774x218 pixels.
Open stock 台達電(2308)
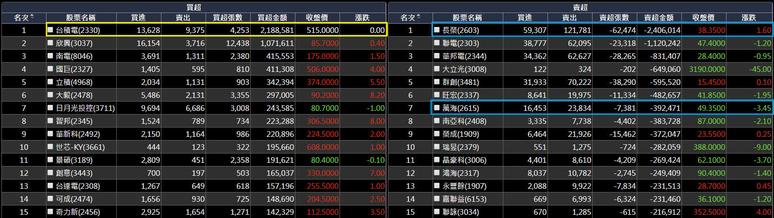point(78,186)
